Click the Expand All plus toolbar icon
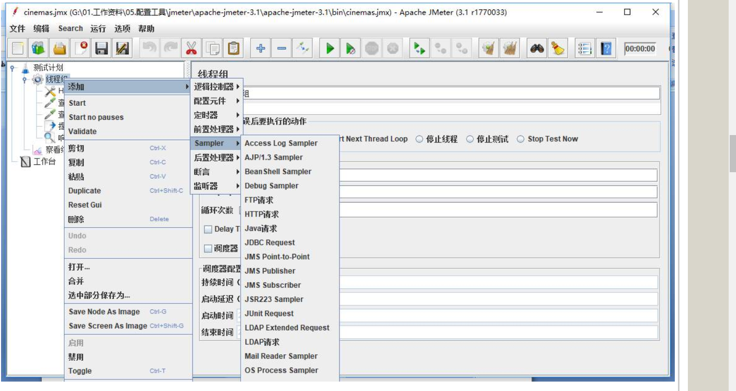The width and height of the screenshot is (736, 391). [260, 49]
